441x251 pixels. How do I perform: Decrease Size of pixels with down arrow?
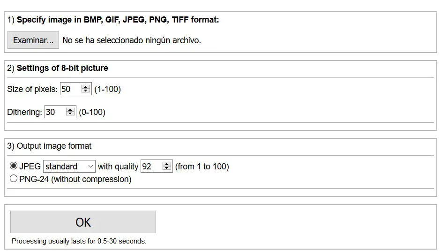pos(86,91)
